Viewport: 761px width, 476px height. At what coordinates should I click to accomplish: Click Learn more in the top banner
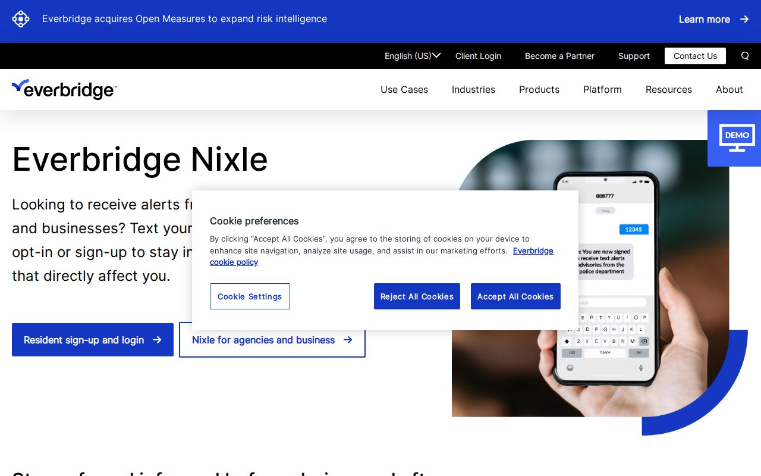[x=705, y=19]
